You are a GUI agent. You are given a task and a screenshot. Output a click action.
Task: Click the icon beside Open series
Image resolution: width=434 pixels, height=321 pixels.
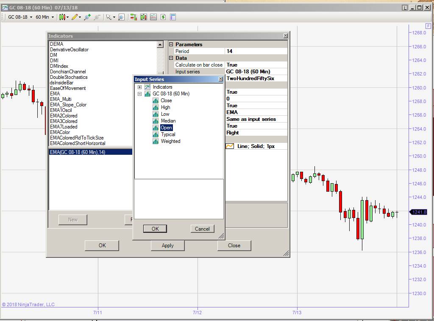pos(156,128)
